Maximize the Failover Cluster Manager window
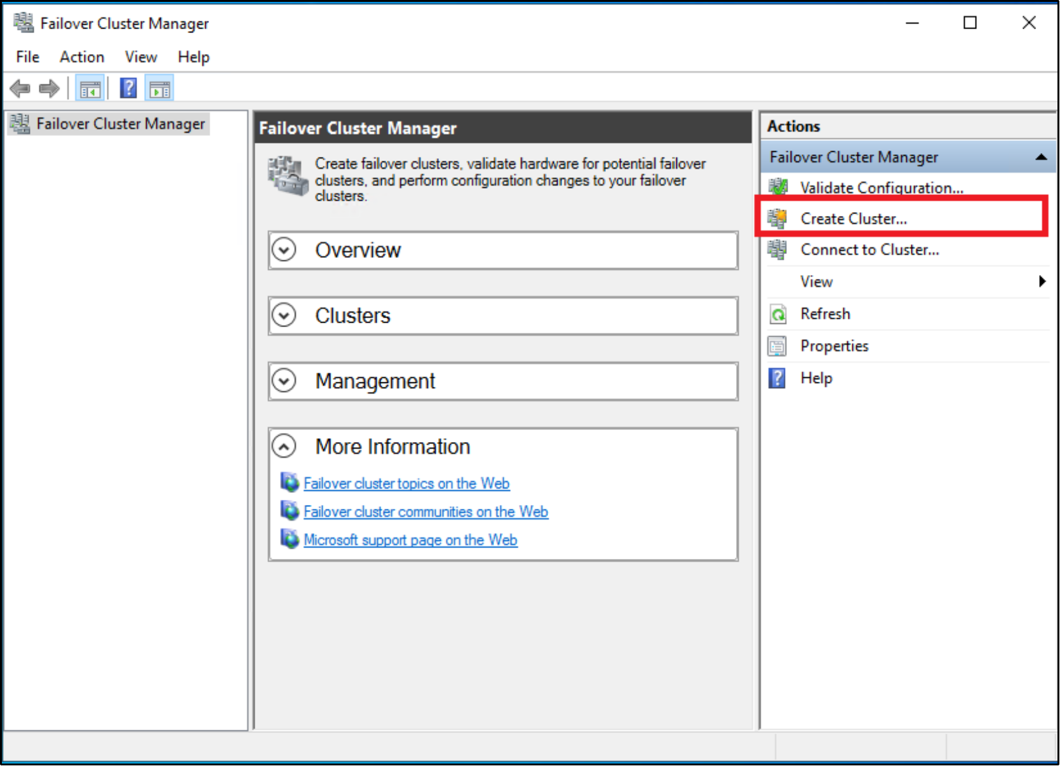This screenshot has width=1060, height=766. pyautogui.click(x=970, y=23)
